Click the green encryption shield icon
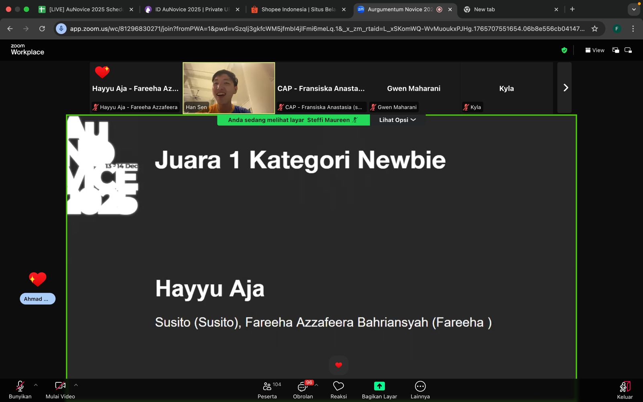Viewport: 643px width, 402px height. click(564, 50)
